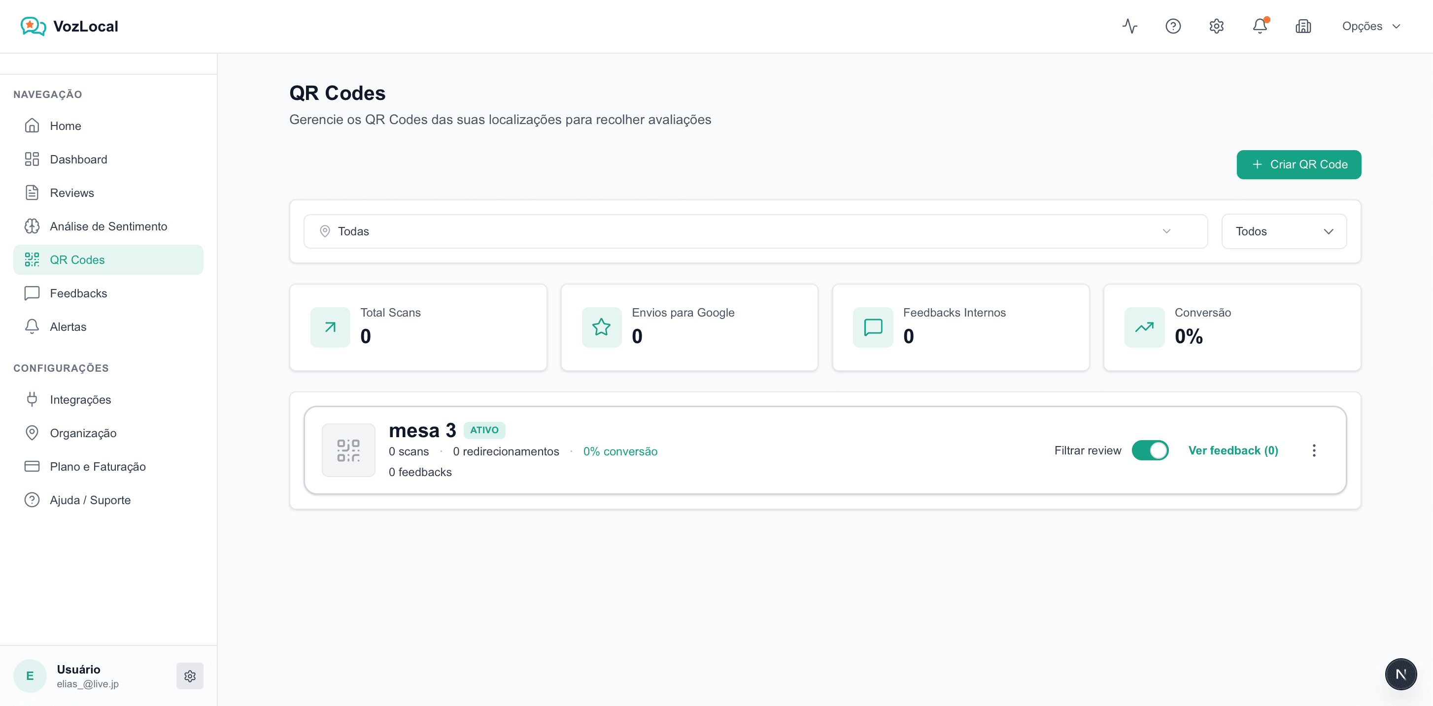Viewport: 1433px width, 706px height.
Task: Click the Usuário name in sidebar footer
Action: [78, 669]
